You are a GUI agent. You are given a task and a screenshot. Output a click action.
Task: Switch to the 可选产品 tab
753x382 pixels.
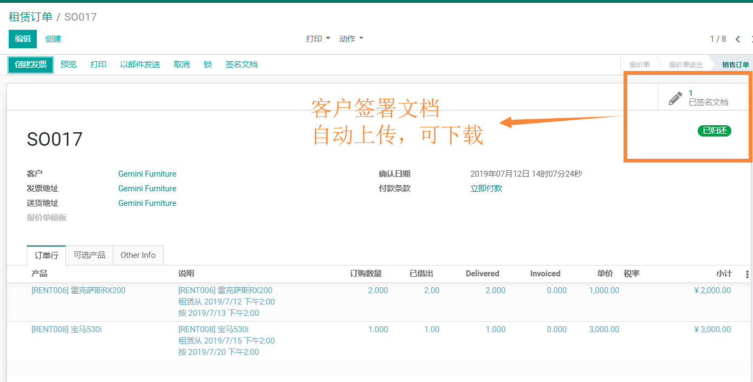click(89, 255)
